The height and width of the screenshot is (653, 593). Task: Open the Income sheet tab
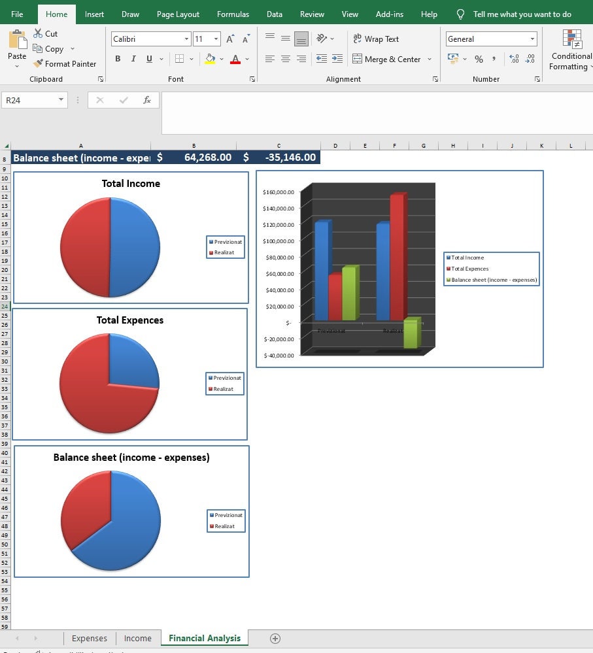(x=137, y=638)
